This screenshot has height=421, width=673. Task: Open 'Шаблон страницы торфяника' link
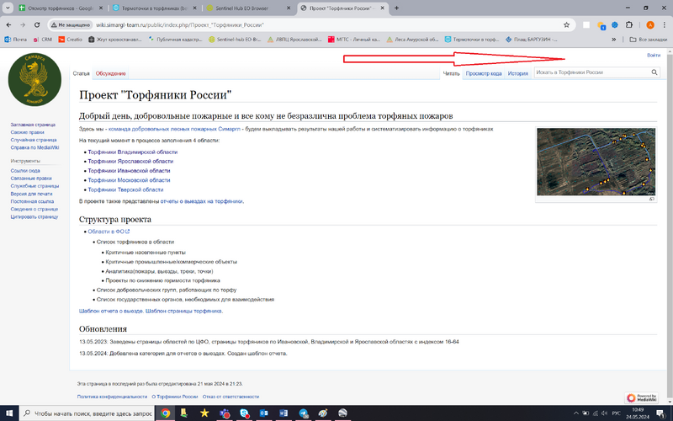(x=183, y=311)
